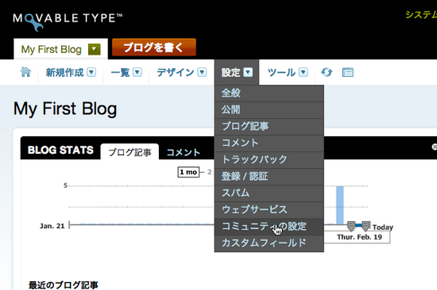Click the left timeline range handle
Screen dimensions: 437x290
click(x=351, y=226)
